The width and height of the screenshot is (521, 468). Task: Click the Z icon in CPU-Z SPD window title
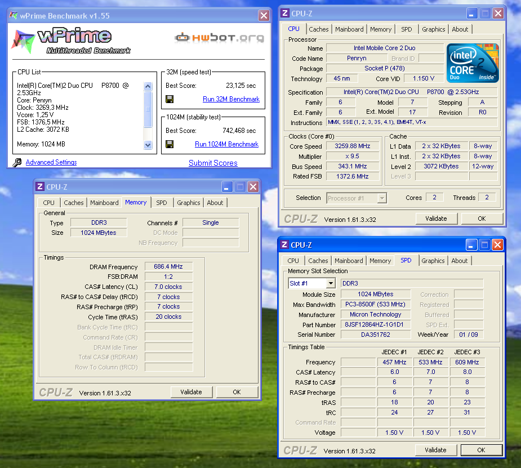pyautogui.click(x=284, y=245)
